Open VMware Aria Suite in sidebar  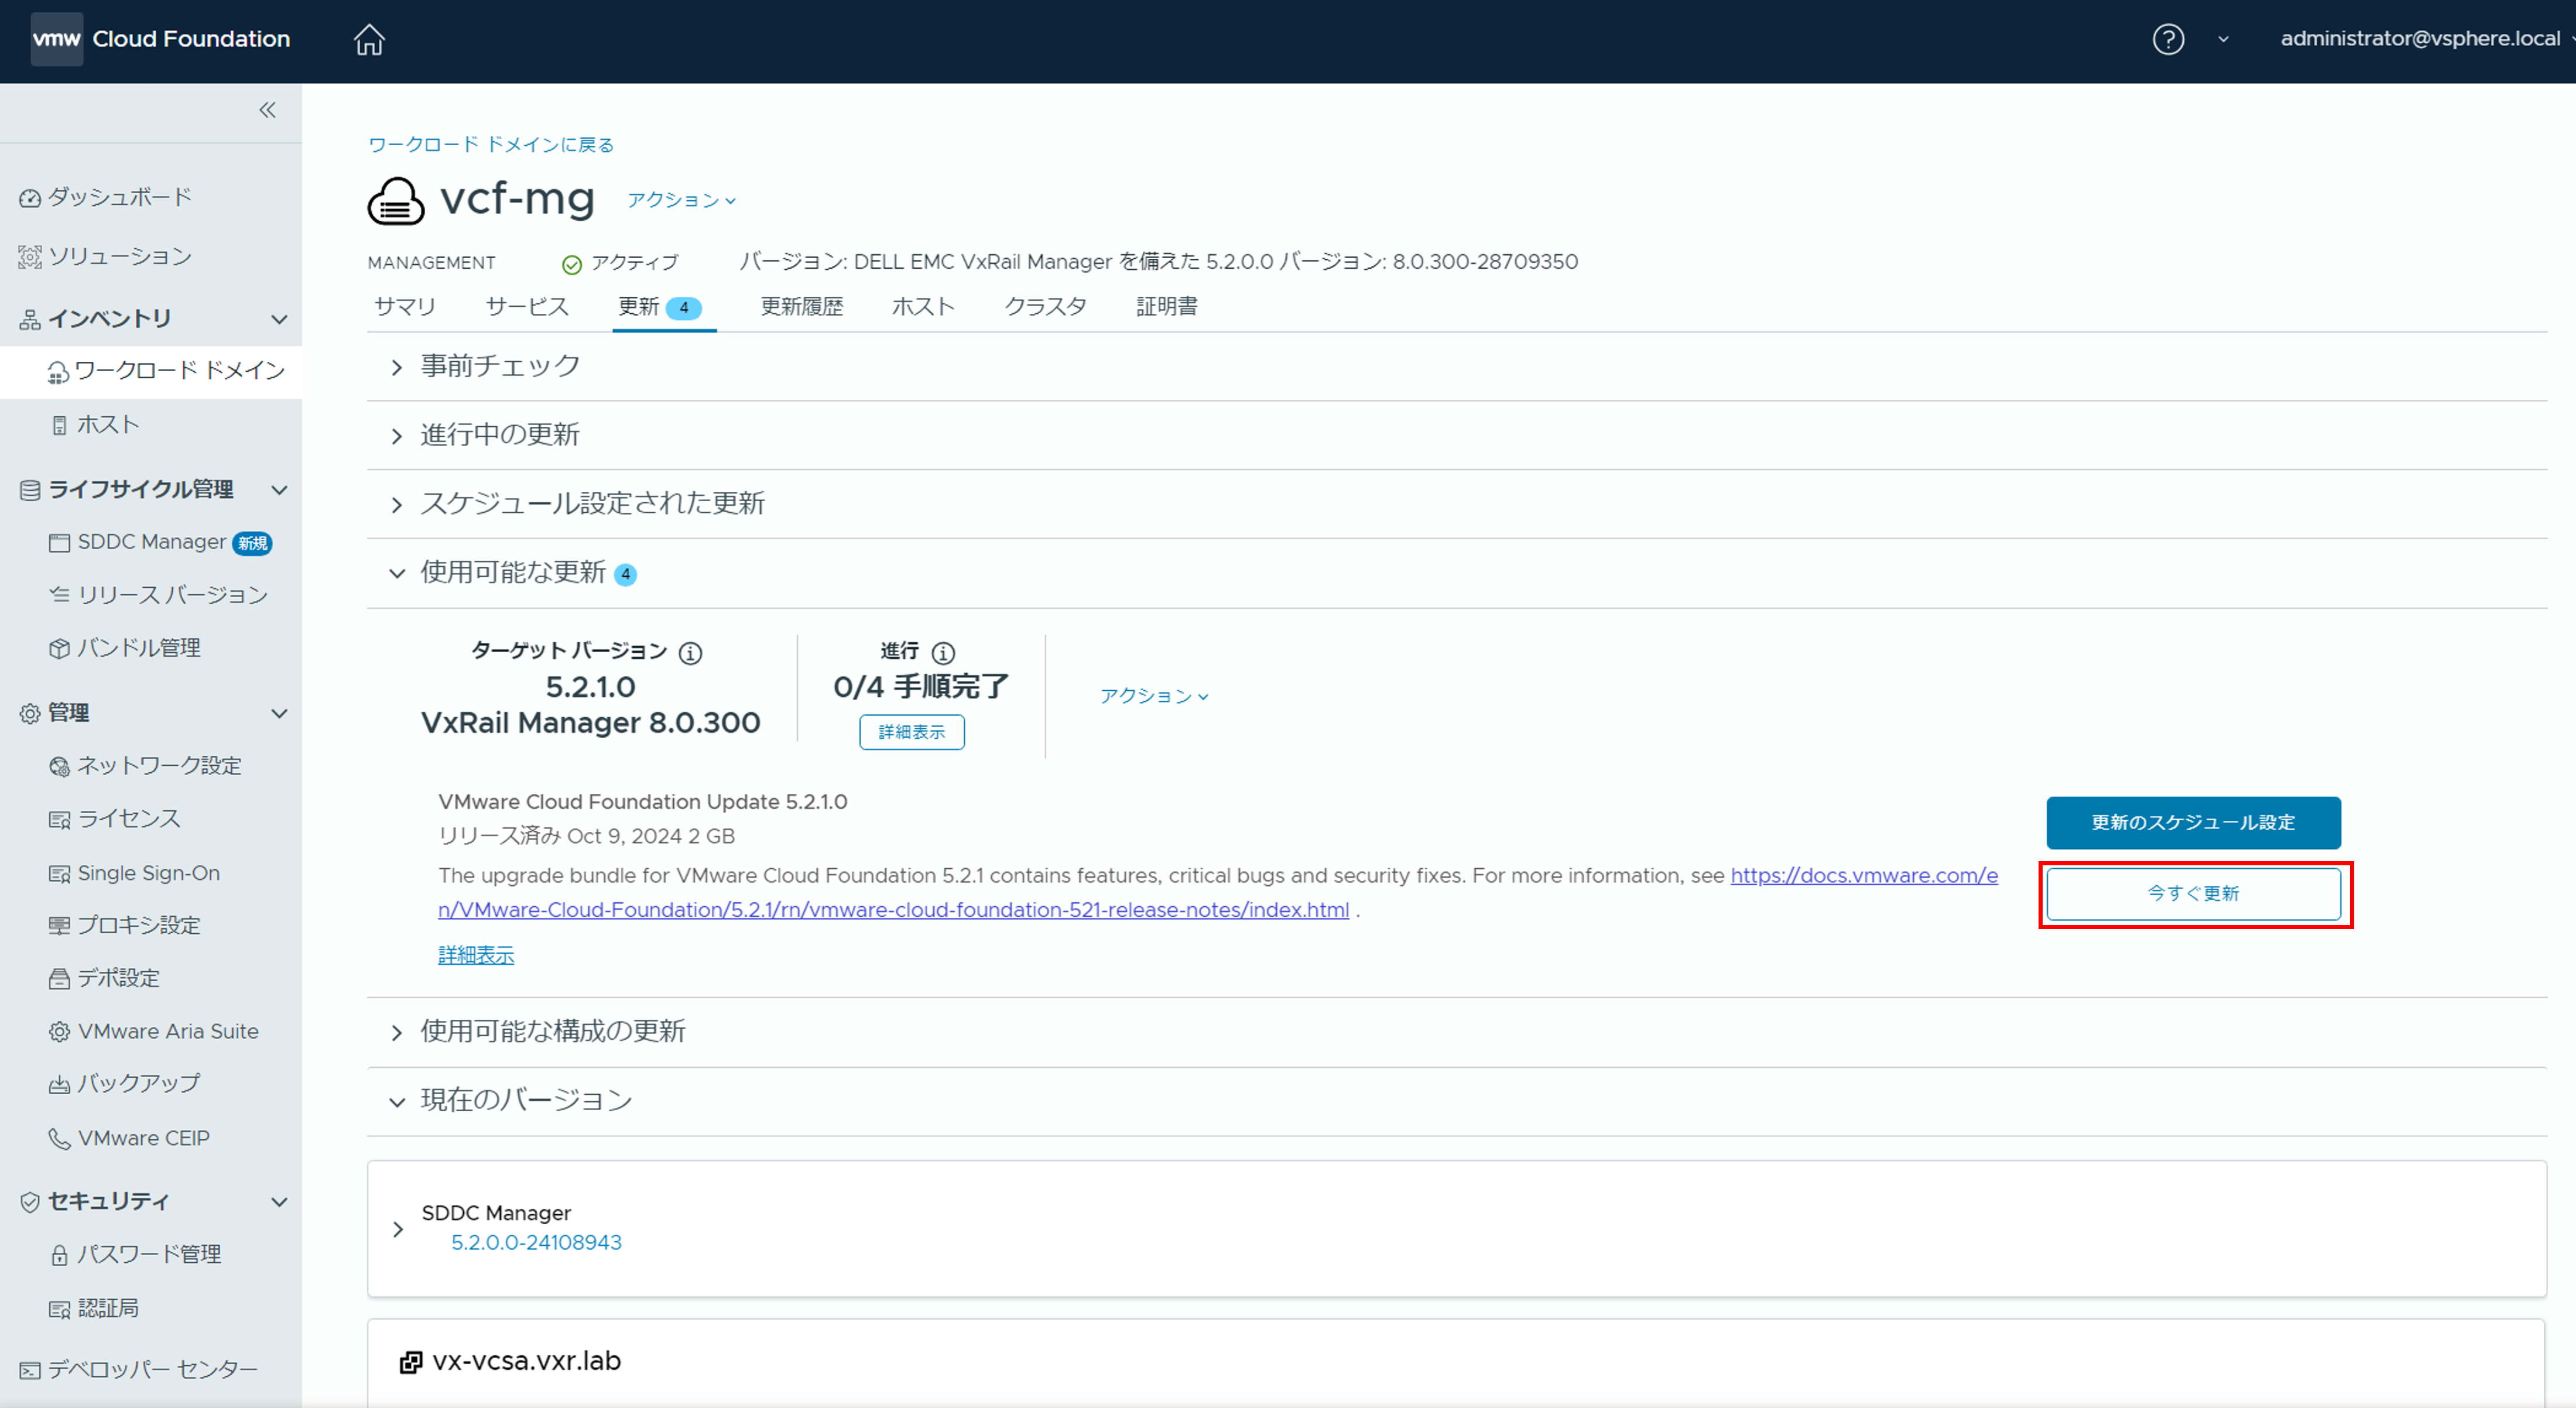click(153, 1031)
